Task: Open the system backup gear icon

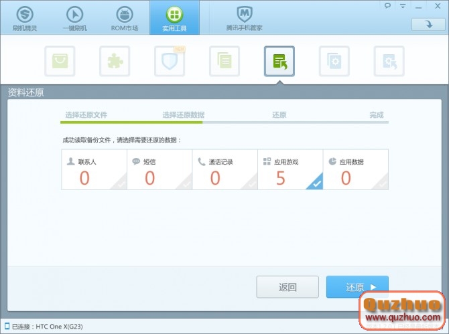Action: pos(334,61)
